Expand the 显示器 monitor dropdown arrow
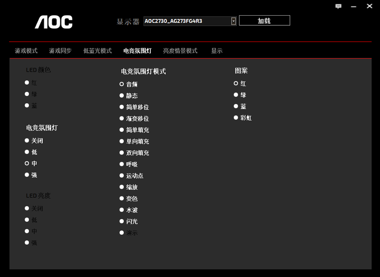380x277 pixels. click(x=233, y=21)
